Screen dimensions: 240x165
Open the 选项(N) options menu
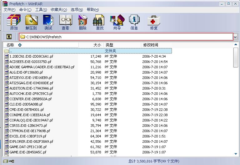coord(77,10)
